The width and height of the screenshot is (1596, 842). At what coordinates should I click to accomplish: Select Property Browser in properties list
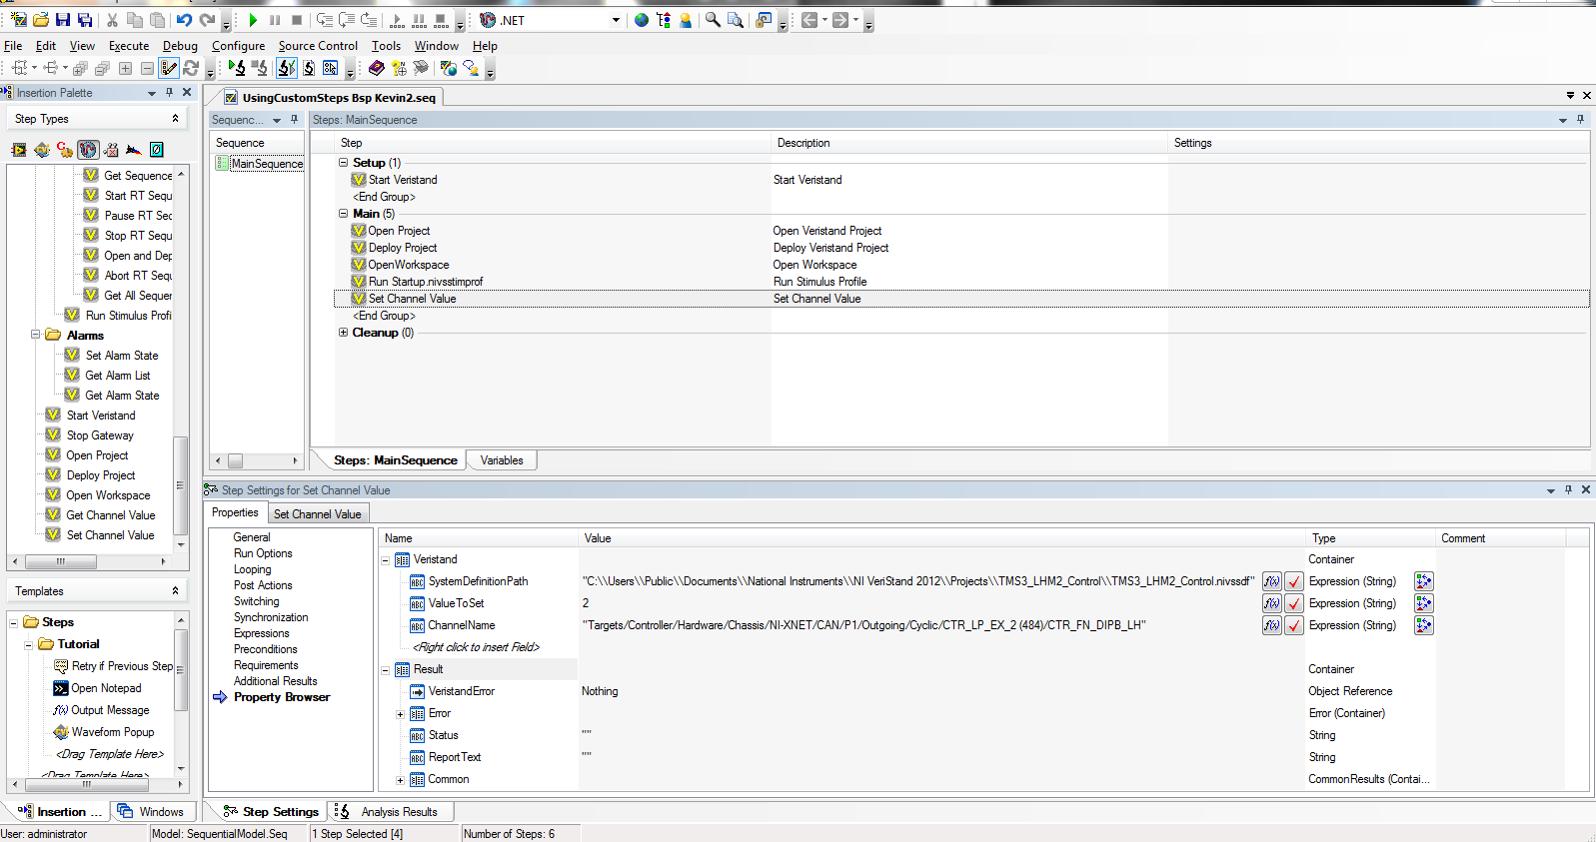coord(282,697)
